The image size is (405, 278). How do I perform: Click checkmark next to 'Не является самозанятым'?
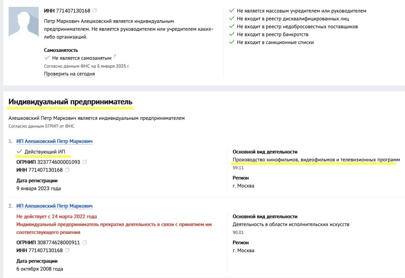point(47,58)
